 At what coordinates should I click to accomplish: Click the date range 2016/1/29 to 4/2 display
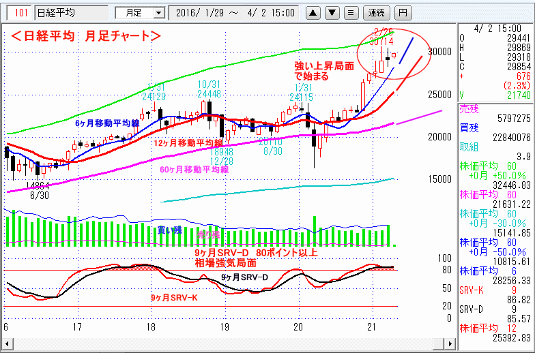click(235, 12)
